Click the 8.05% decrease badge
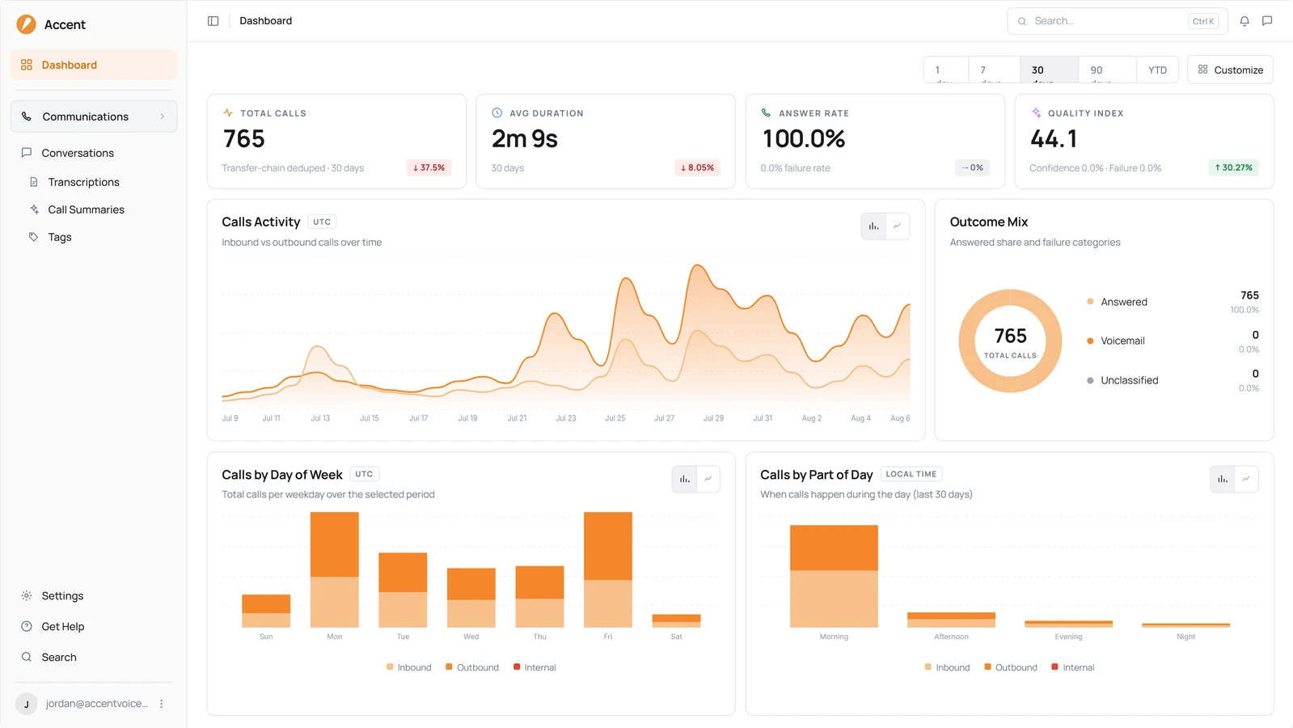The width and height of the screenshot is (1293, 728). (697, 167)
